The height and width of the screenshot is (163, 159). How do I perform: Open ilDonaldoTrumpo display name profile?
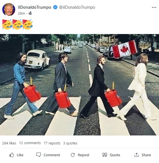click(x=35, y=7)
